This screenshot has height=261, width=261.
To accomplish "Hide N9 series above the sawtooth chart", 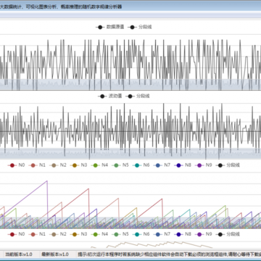I will (203, 165).
